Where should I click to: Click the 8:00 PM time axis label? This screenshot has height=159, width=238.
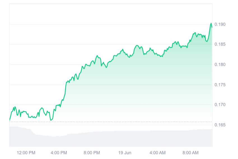click(92, 153)
